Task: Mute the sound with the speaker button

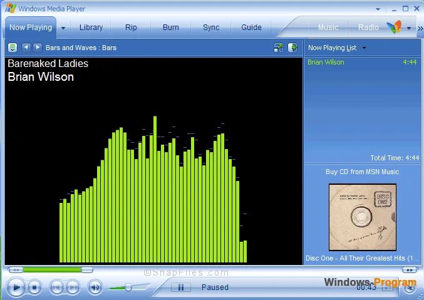Action: click(x=95, y=287)
